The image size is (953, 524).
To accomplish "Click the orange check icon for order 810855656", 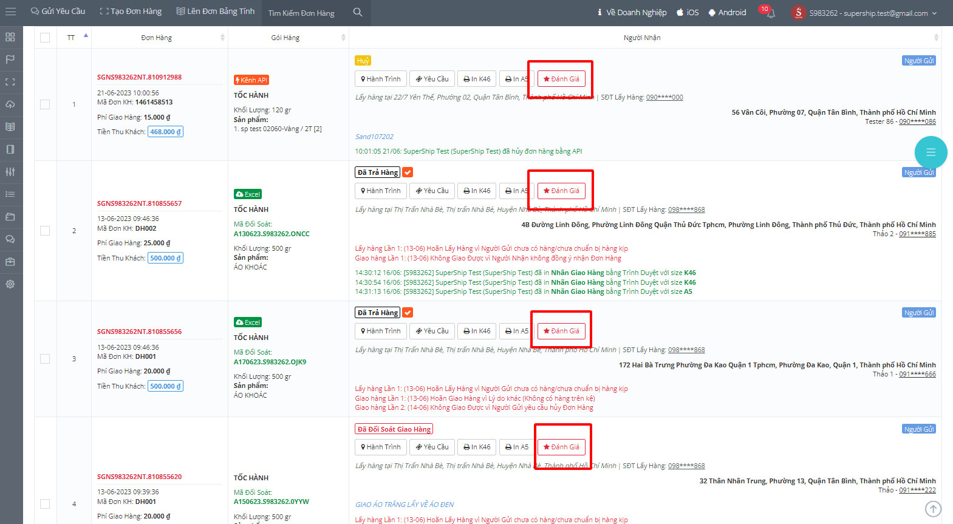I will coord(408,313).
